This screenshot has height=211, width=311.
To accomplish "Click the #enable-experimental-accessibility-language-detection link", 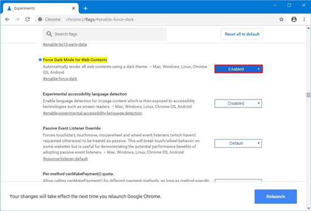I will point(92,113).
